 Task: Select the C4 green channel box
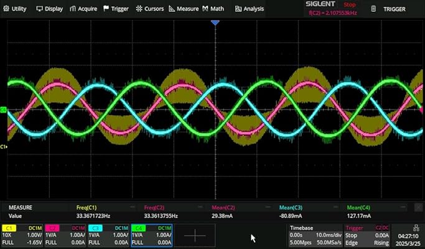click(151, 234)
